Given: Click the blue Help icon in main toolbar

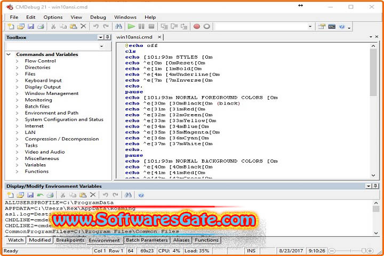Looking at the screenshot, I should [x=342, y=27].
